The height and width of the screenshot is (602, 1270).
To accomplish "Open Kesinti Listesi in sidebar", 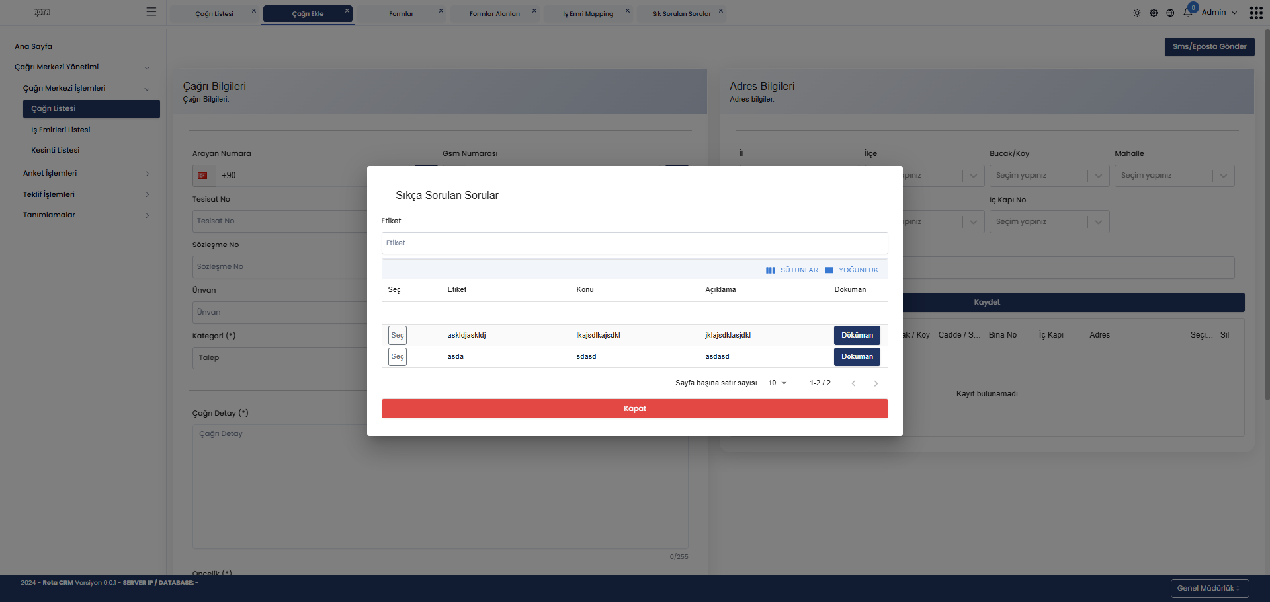I will point(55,150).
